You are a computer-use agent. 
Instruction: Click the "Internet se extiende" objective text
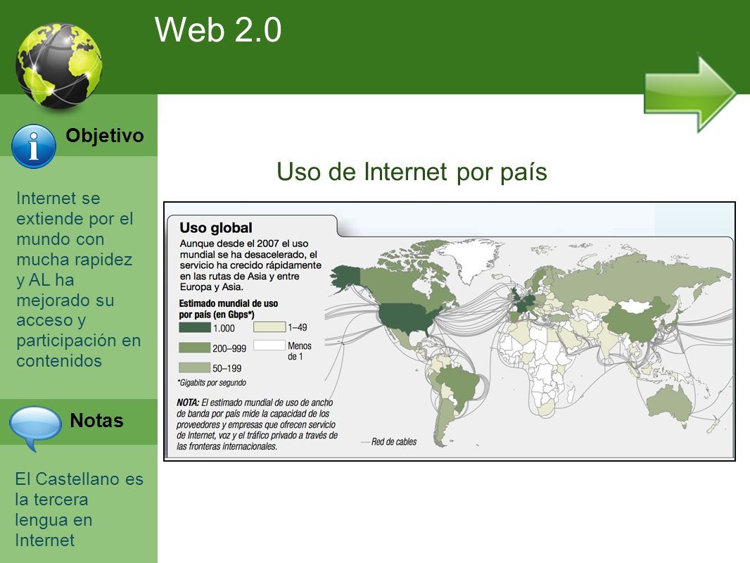tap(78, 279)
